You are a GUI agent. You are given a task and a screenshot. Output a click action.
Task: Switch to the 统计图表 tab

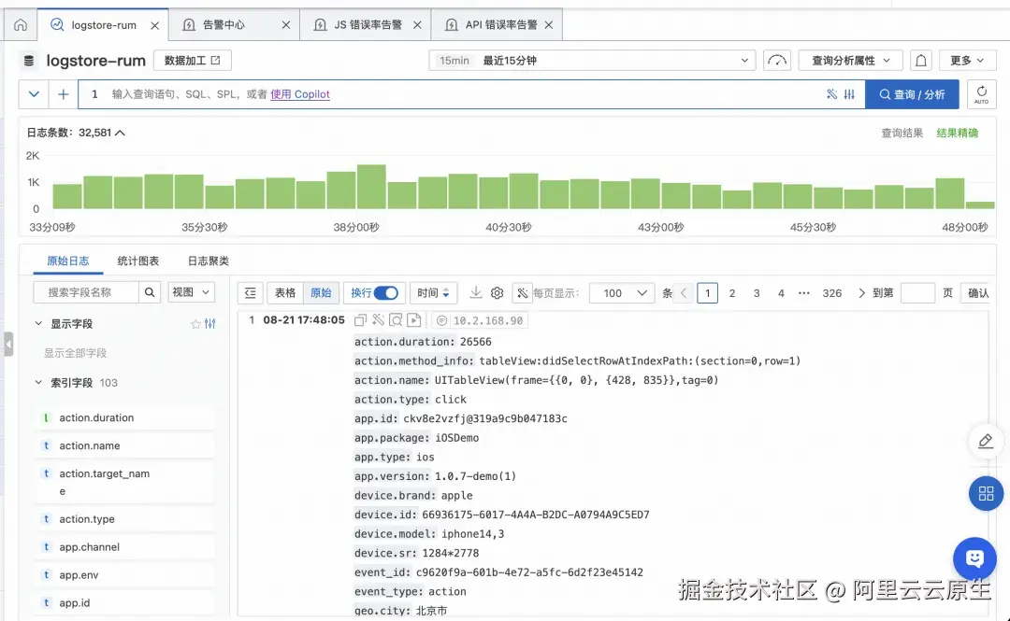coord(138,261)
